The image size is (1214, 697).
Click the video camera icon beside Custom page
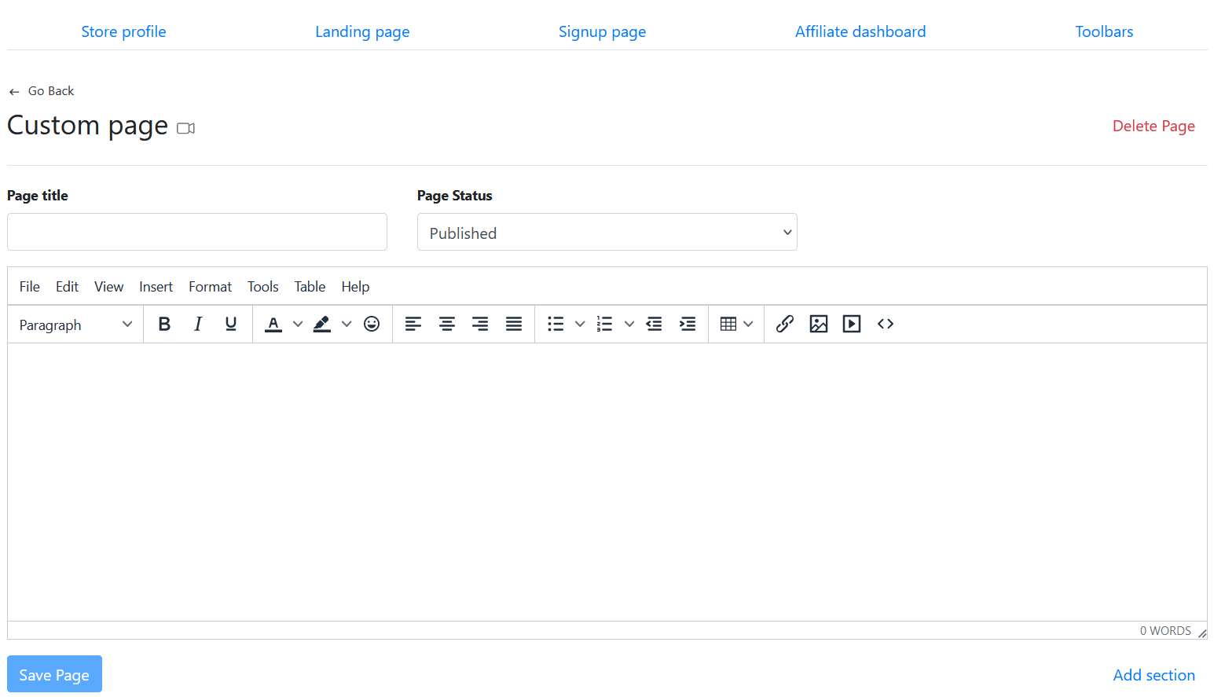tap(185, 128)
